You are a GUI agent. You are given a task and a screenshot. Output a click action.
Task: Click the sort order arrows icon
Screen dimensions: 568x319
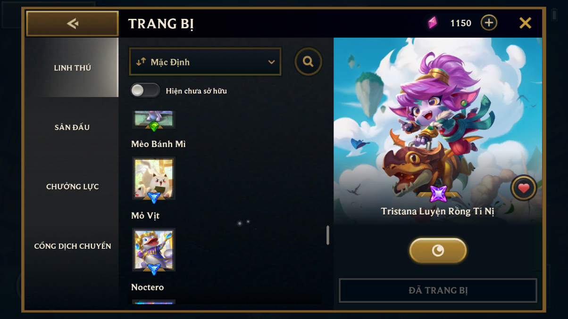click(141, 62)
